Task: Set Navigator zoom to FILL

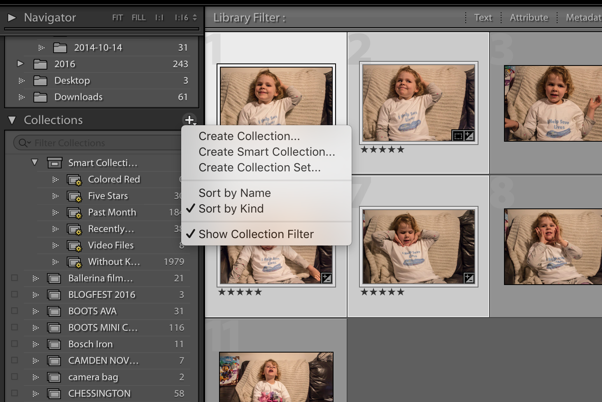Action: (x=139, y=18)
